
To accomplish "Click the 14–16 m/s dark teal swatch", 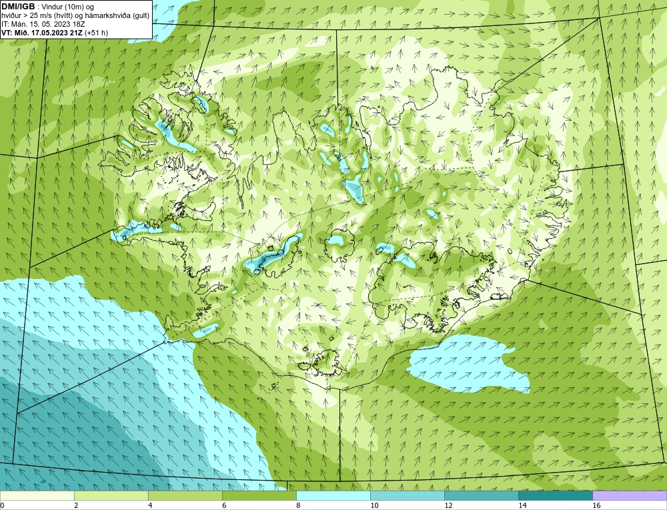I will [x=555, y=495].
